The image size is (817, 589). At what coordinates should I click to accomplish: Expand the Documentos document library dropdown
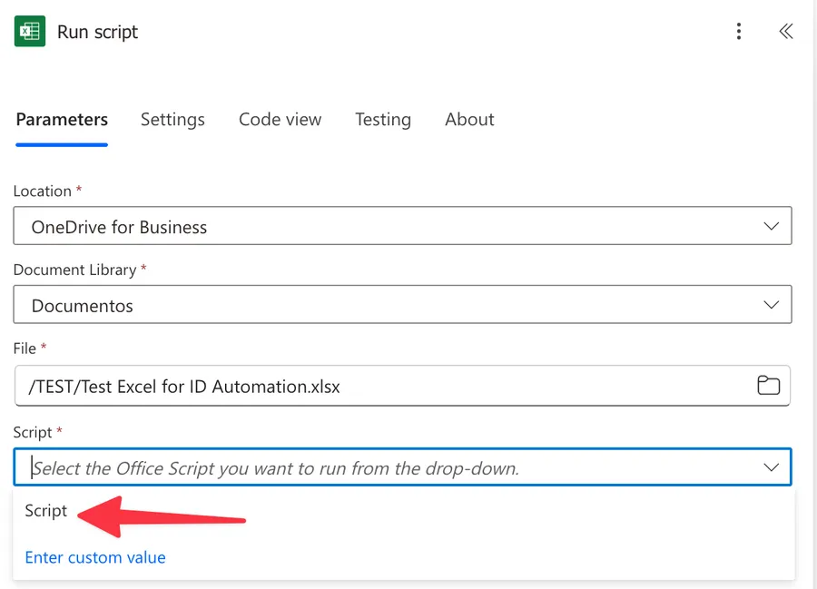(403, 304)
